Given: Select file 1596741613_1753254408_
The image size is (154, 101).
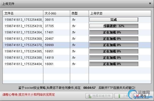Looking at the screenshot, I should click(x=24, y=20).
